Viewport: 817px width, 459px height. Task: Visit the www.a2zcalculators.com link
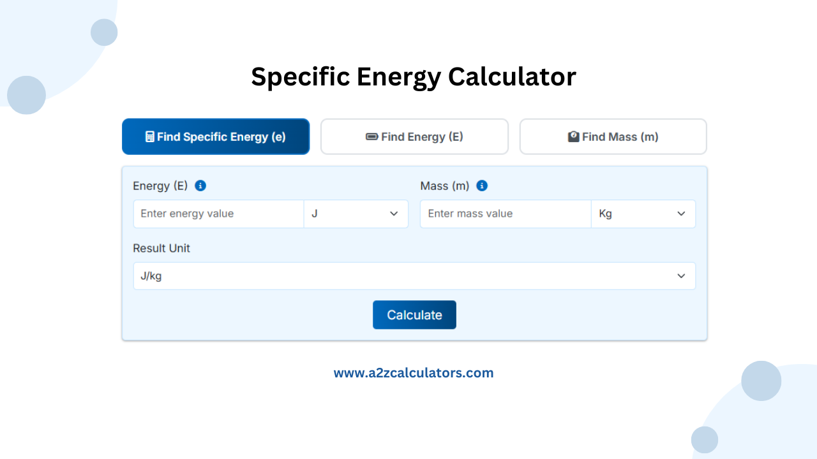point(414,372)
